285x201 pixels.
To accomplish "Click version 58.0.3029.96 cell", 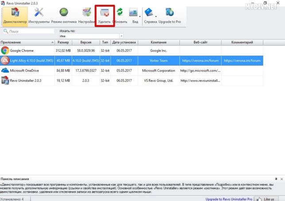I will click(86, 50).
